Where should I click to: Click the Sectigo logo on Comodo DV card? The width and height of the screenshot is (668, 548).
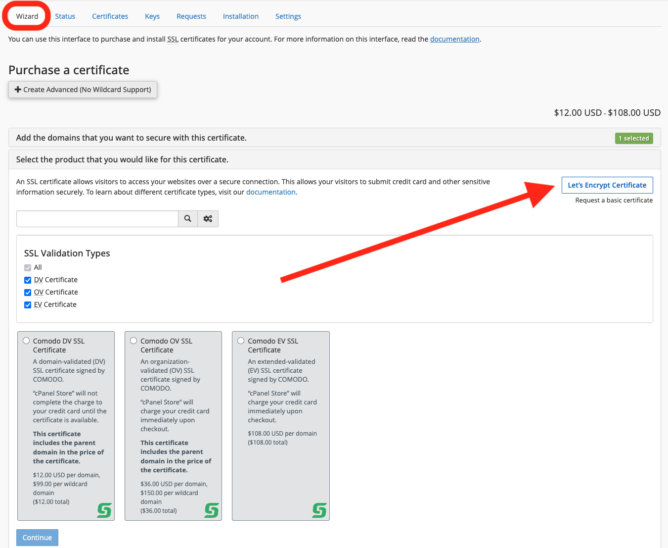coord(104,510)
